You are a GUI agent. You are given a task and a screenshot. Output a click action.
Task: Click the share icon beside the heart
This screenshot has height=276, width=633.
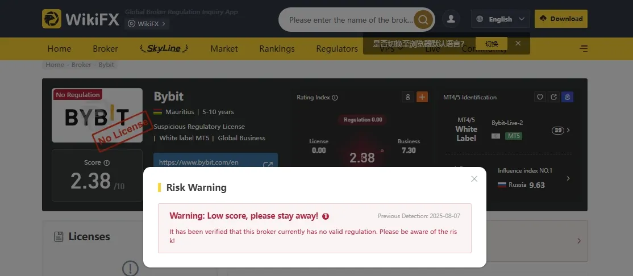coord(554,97)
